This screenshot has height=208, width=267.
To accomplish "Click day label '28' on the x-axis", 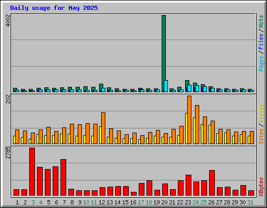I will pos(227,202).
